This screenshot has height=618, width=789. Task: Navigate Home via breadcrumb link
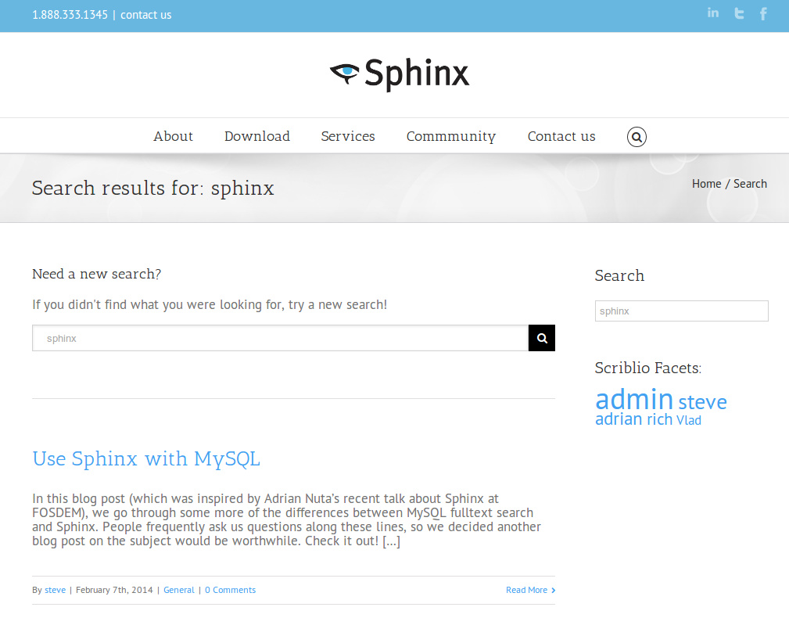706,184
